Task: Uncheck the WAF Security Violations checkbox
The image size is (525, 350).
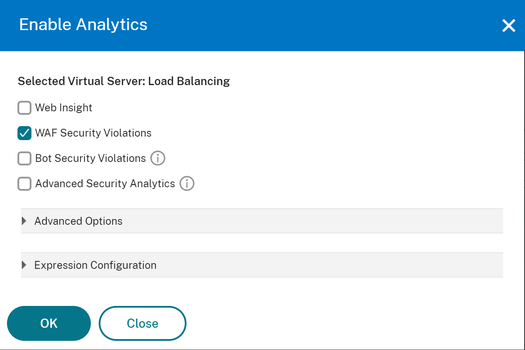Action: [x=24, y=133]
